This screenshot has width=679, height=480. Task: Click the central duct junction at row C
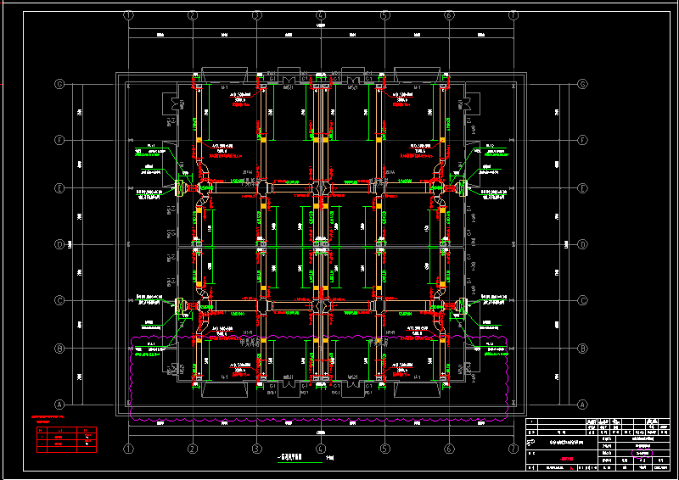pyautogui.click(x=320, y=301)
